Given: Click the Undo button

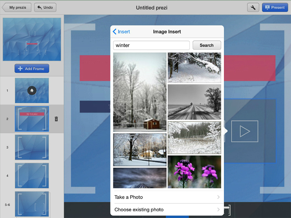Looking at the screenshot, I should [x=45, y=7].
